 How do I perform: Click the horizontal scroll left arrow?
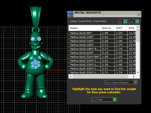(x=71, y=77)
